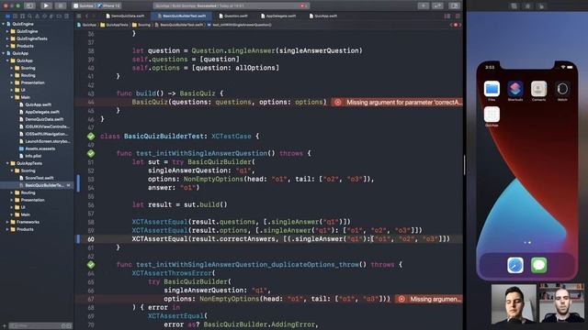
Task: Open the find navigator magnifier icon
Action: (x=29, y=16)
